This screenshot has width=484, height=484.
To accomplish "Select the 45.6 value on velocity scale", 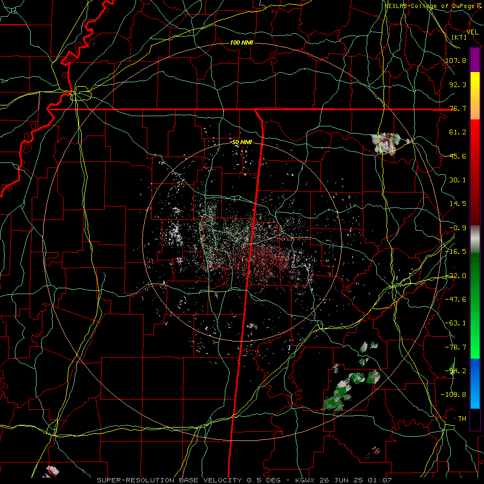I will [458, 156].
